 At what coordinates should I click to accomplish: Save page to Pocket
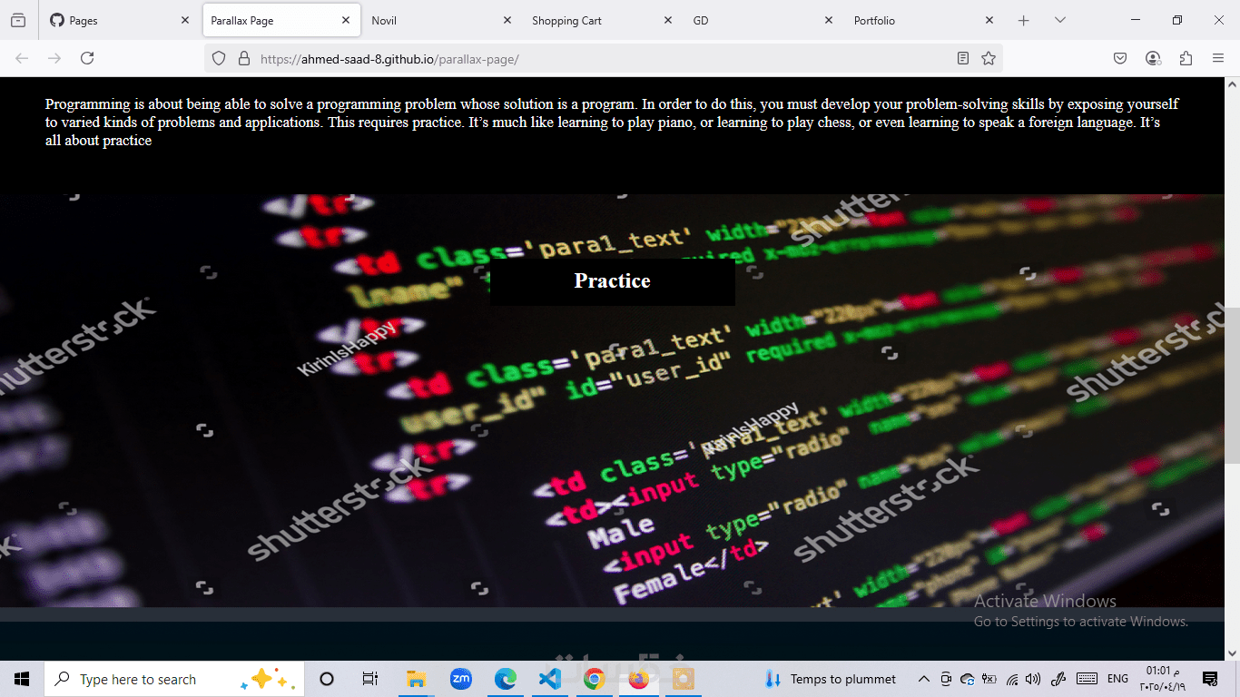click(x=1120, y=58)
